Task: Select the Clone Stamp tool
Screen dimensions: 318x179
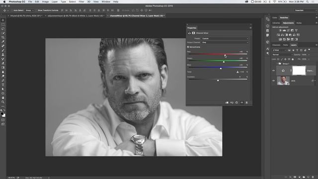Action: point(3,55)
